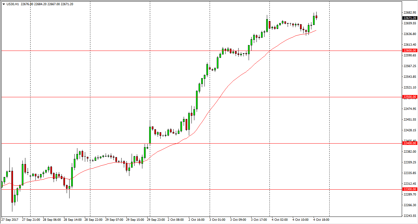Click the 4 Oct 18:00 time label

click(322, 220)
